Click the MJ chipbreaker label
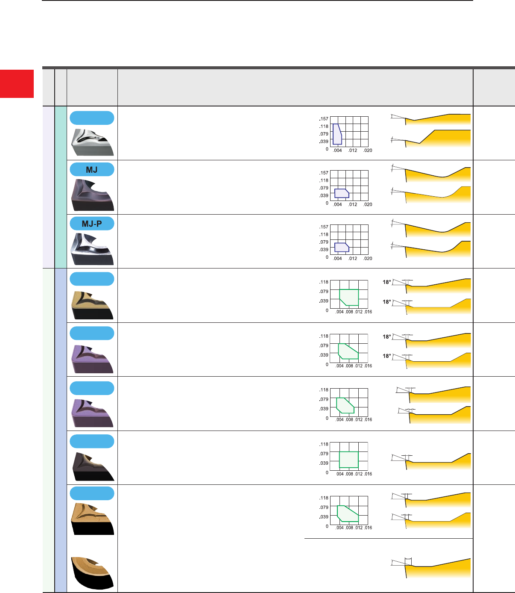 (x=92, y=170)
